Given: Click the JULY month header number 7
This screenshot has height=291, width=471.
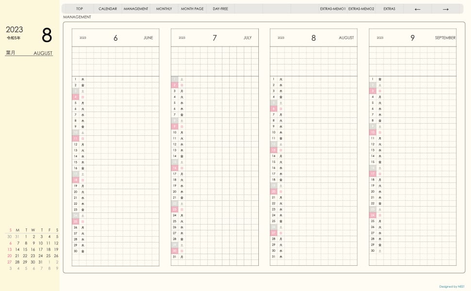Looking at the screenshot, I should pos(215,38).
